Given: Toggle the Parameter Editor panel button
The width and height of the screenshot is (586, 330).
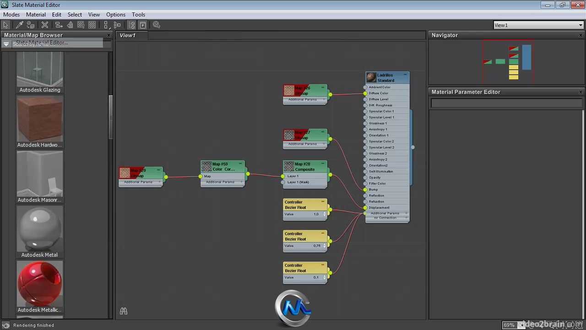Looking at the screenshot, I should pos(143,25).
